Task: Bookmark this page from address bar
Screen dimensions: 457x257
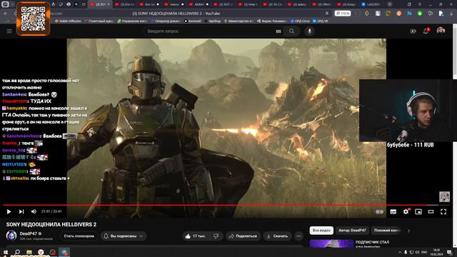Action: pyautogui.click(x=327, y=14)
